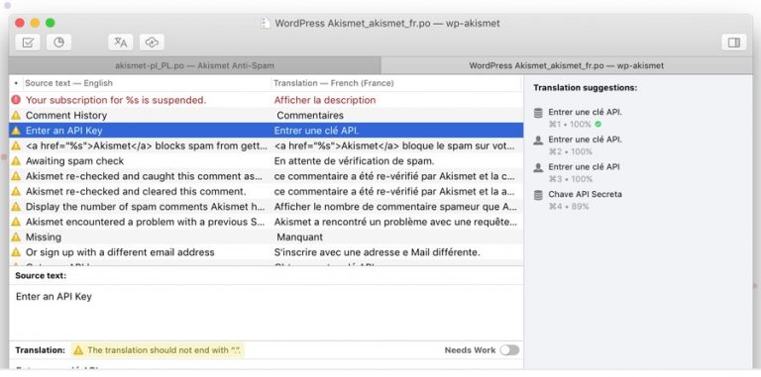Select the Your subscription for %s is suspended row
This screenshot has height=377, width=761.
point(266,100)
